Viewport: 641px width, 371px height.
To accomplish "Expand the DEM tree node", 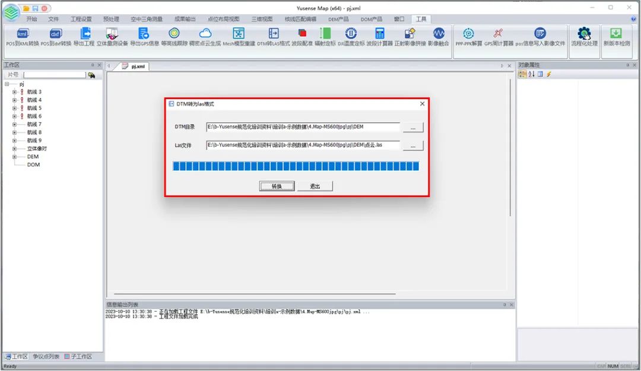I will [x=14, y=157].
